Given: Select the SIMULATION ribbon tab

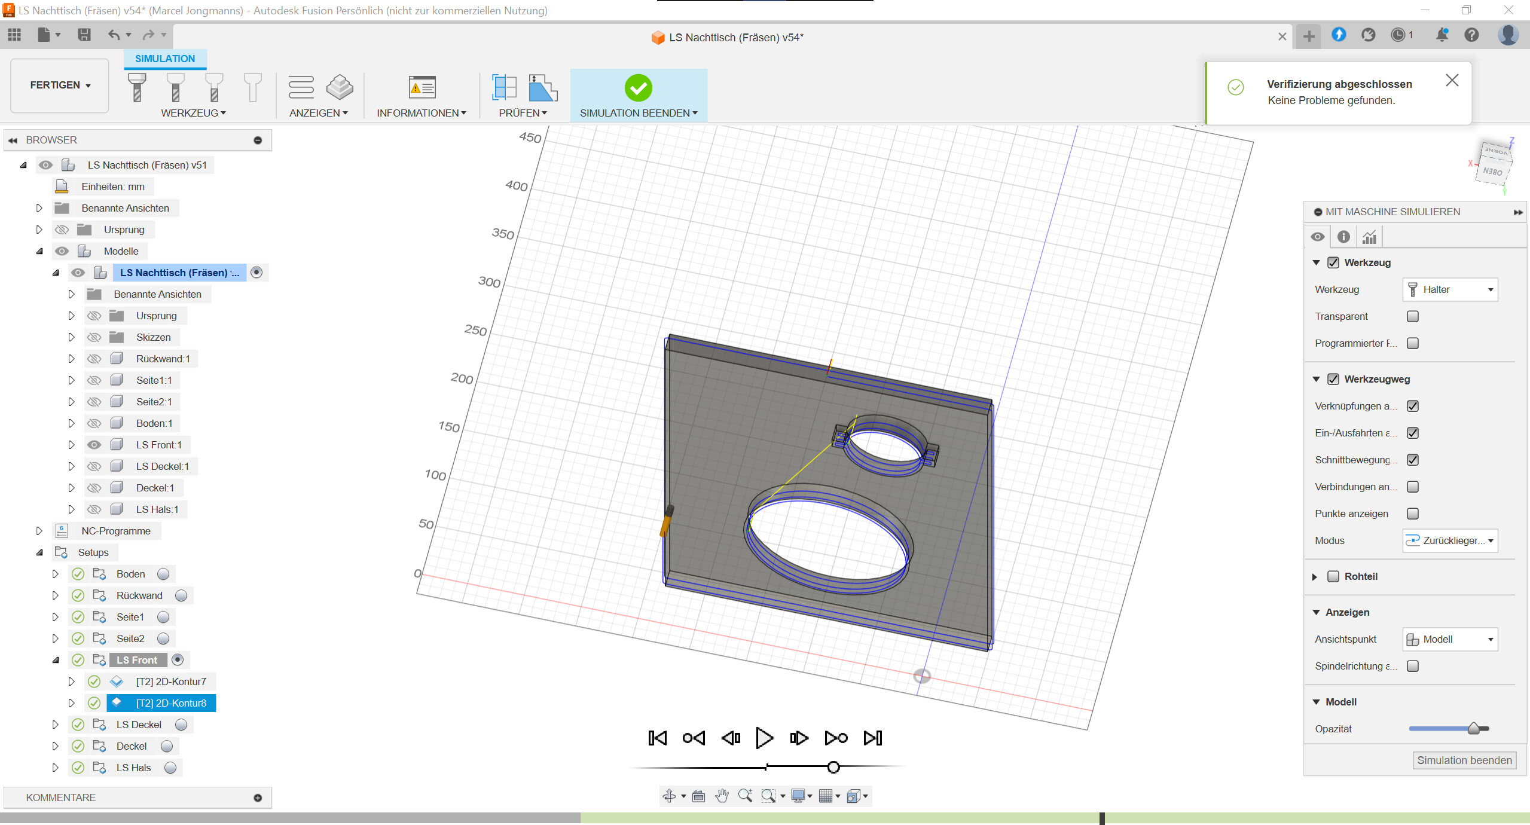Looking at the screenshot, I should [x=165, y=59].
